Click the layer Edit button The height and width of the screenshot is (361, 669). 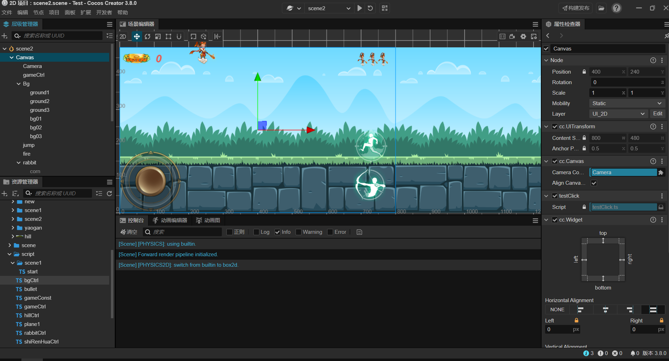tap(658, 114)
